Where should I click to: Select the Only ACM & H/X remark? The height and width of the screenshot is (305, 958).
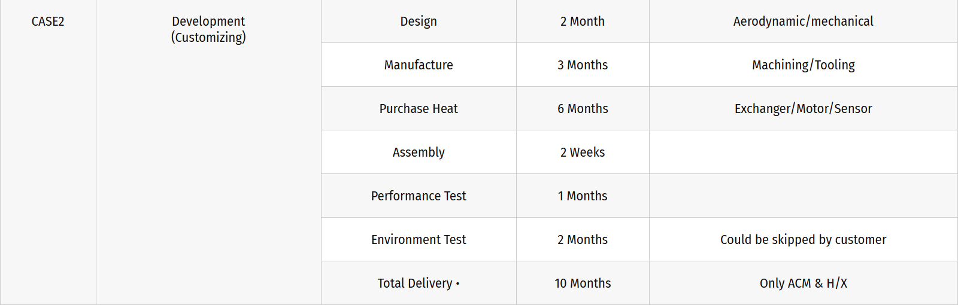coord(803,283)
